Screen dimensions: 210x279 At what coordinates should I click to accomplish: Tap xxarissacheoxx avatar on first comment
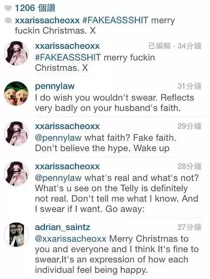pyautogui.click(x=16, y=53)
